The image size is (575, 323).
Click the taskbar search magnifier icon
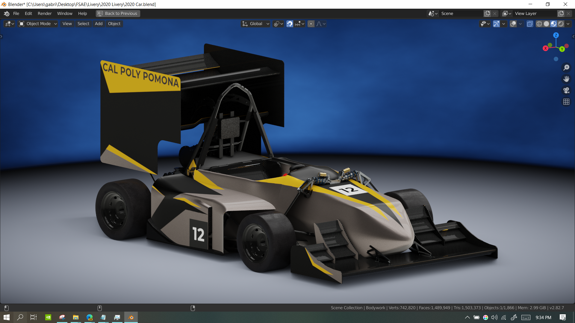click(20, 317)
